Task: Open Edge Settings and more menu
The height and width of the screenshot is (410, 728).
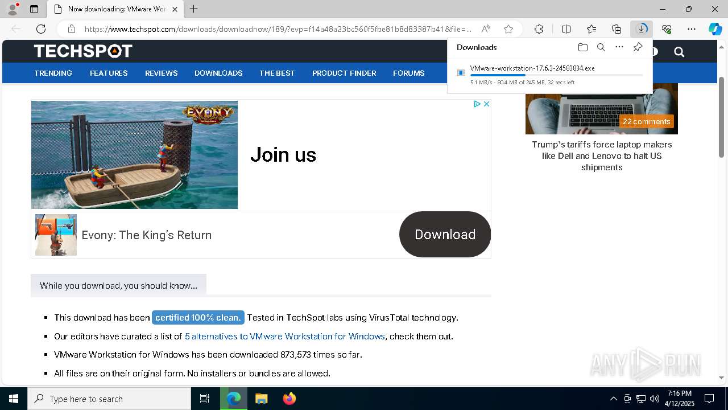Action: [692, 29]
